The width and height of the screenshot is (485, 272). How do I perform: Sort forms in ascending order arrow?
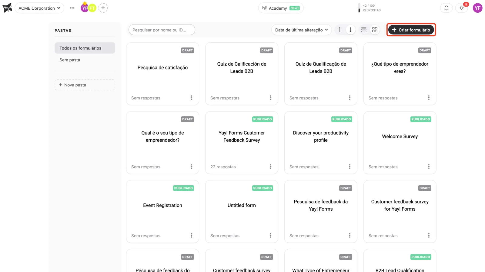point(339,30)
